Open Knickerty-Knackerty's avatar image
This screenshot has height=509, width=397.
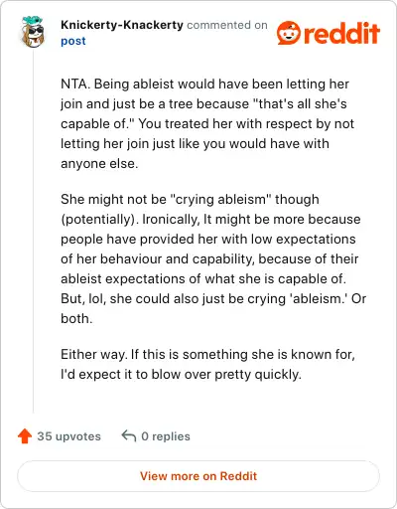[33, 32]
